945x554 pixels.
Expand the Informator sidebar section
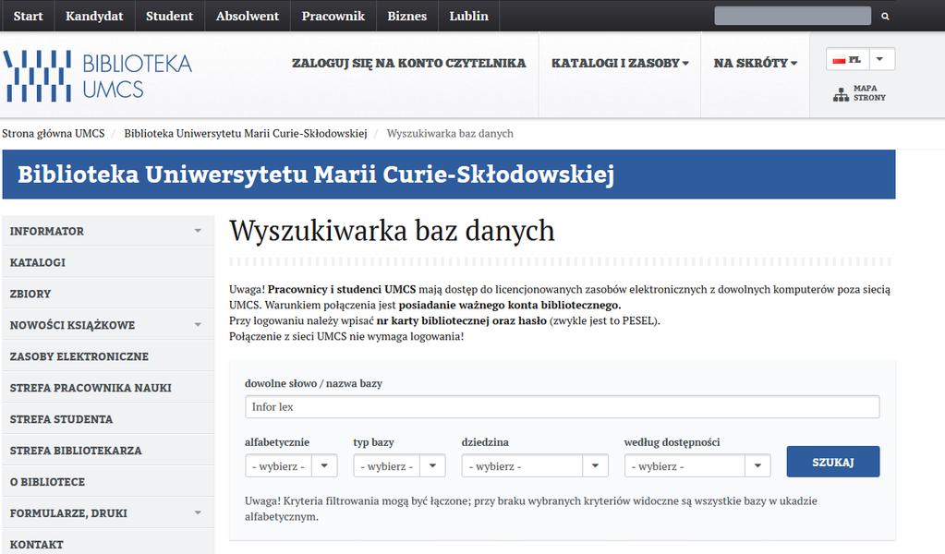198,231
